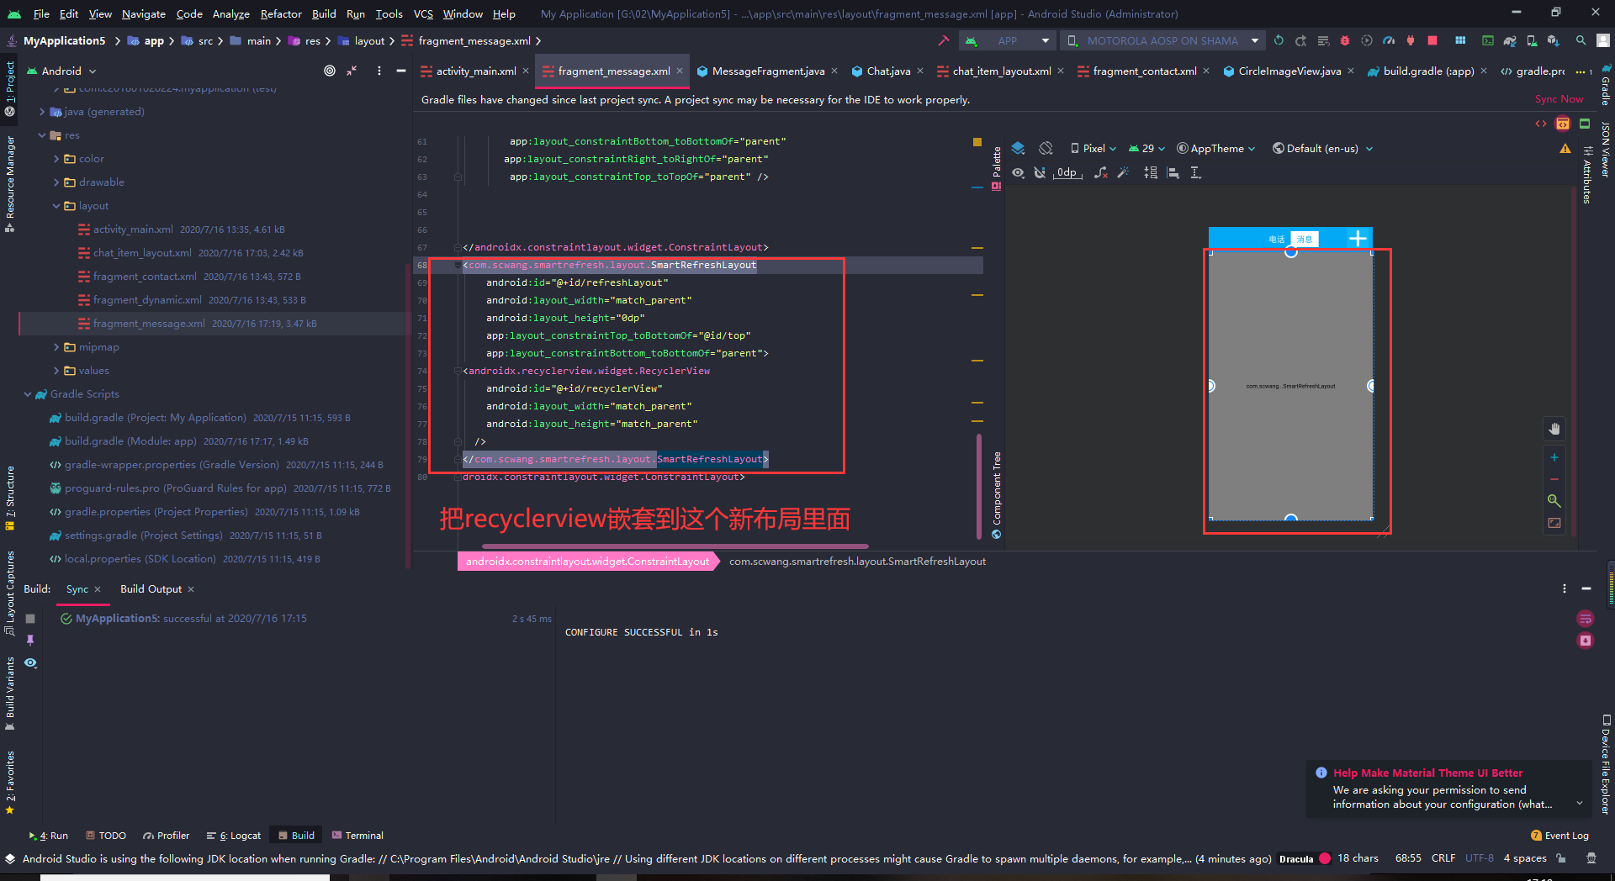Screen dimensions: 1615x881
Task: Open the Profiler tool window
Action: point(167,836)
